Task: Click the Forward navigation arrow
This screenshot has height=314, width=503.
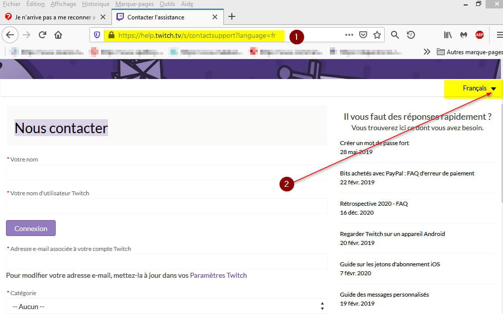Action: (27, 35)
